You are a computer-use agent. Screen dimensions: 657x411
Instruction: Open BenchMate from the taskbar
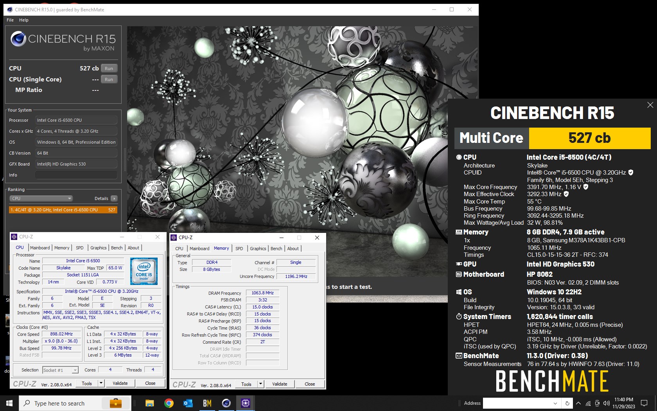coord(207,403)
